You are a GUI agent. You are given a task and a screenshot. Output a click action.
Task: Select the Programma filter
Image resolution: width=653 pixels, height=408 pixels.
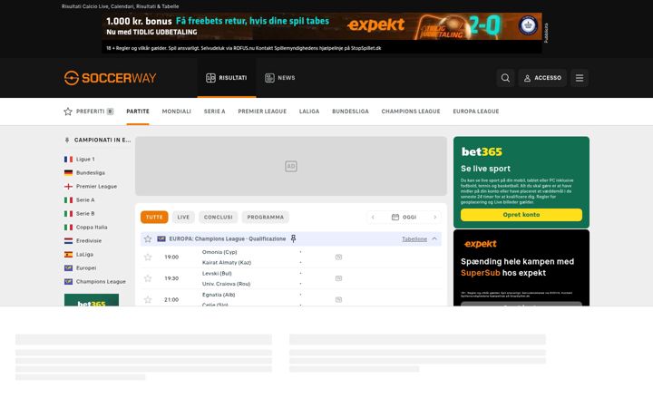tap(265, 217)
